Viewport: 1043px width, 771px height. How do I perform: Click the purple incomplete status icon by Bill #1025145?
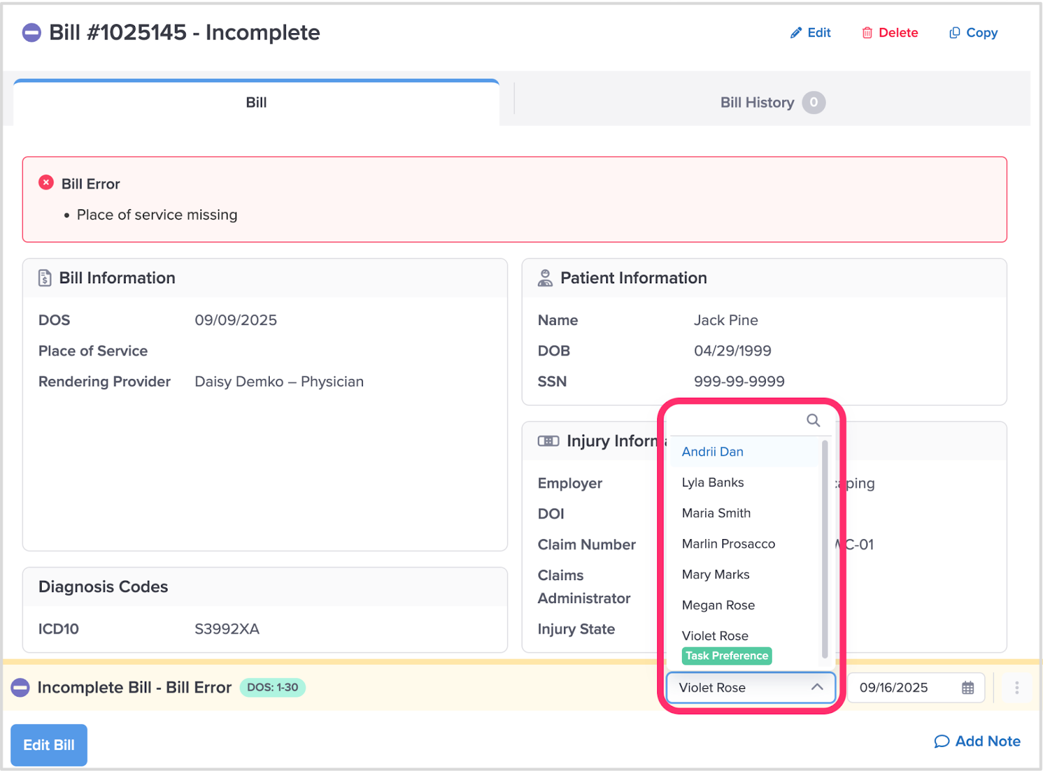point(31,33)
